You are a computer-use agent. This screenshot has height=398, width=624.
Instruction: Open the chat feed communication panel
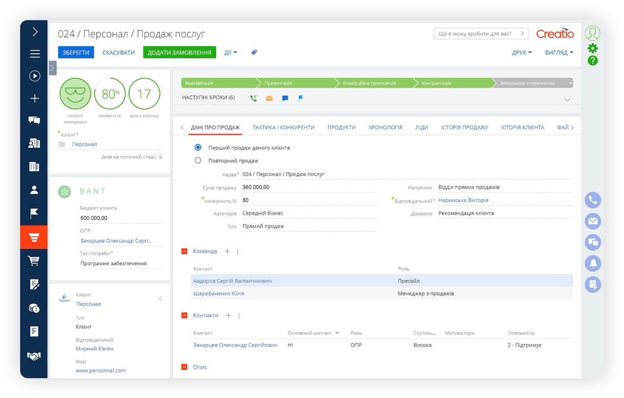click(593, 242)
